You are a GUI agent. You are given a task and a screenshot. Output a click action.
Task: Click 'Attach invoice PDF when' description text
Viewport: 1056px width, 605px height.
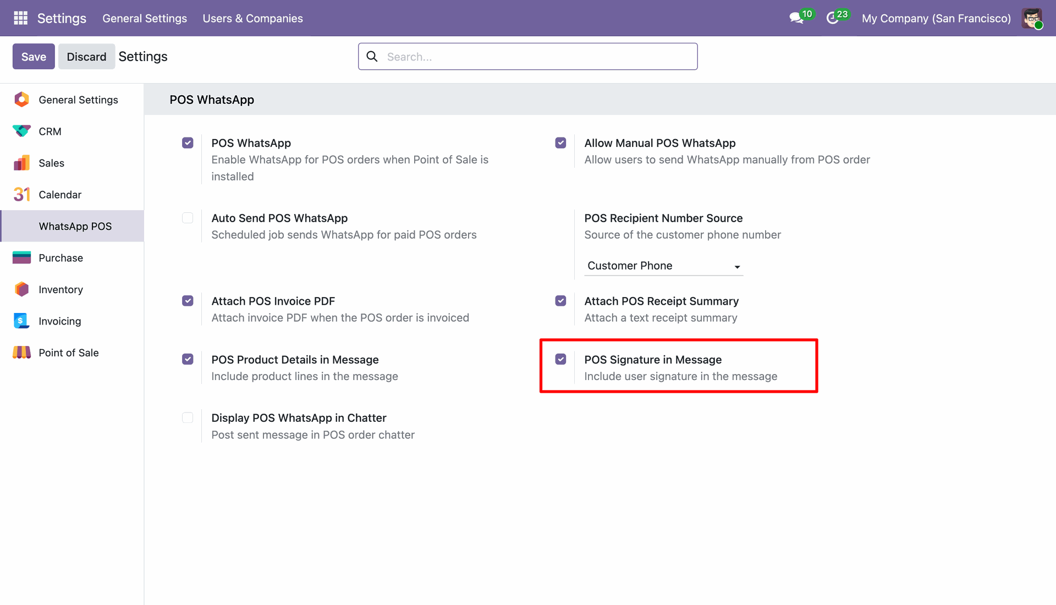click(x=340, y=318)
